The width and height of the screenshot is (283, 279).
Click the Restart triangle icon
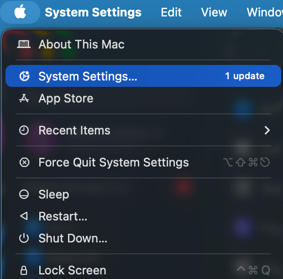point(24,216)
